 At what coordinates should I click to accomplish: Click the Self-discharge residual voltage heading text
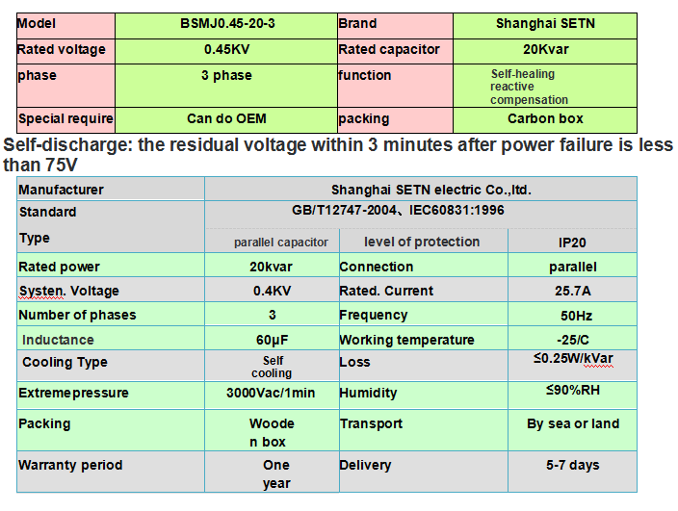coord(338,154)
